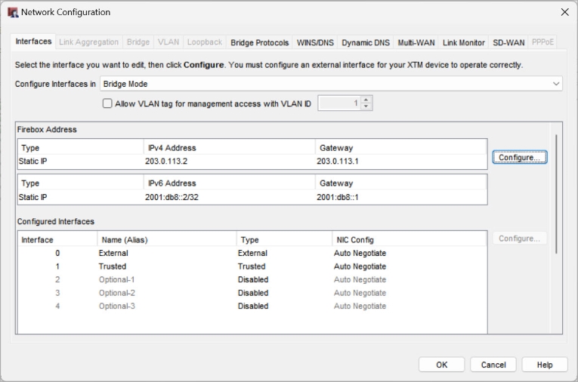
Task: Open the Link Monitor tab
Action: [x=463, y=43]
